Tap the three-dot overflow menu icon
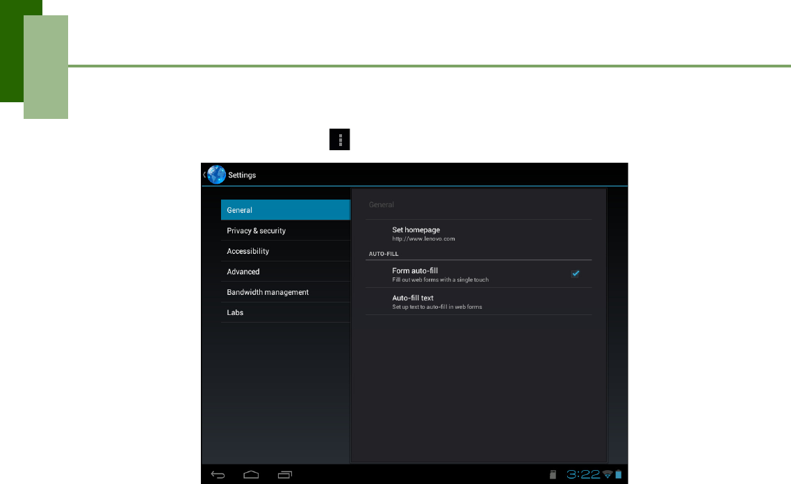The width and height of the screenshot is (791, 484). point(339,139)
